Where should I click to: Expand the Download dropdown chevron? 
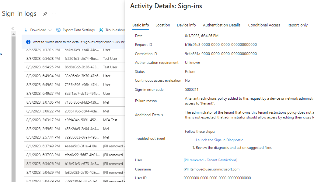[x=50, y=30]
